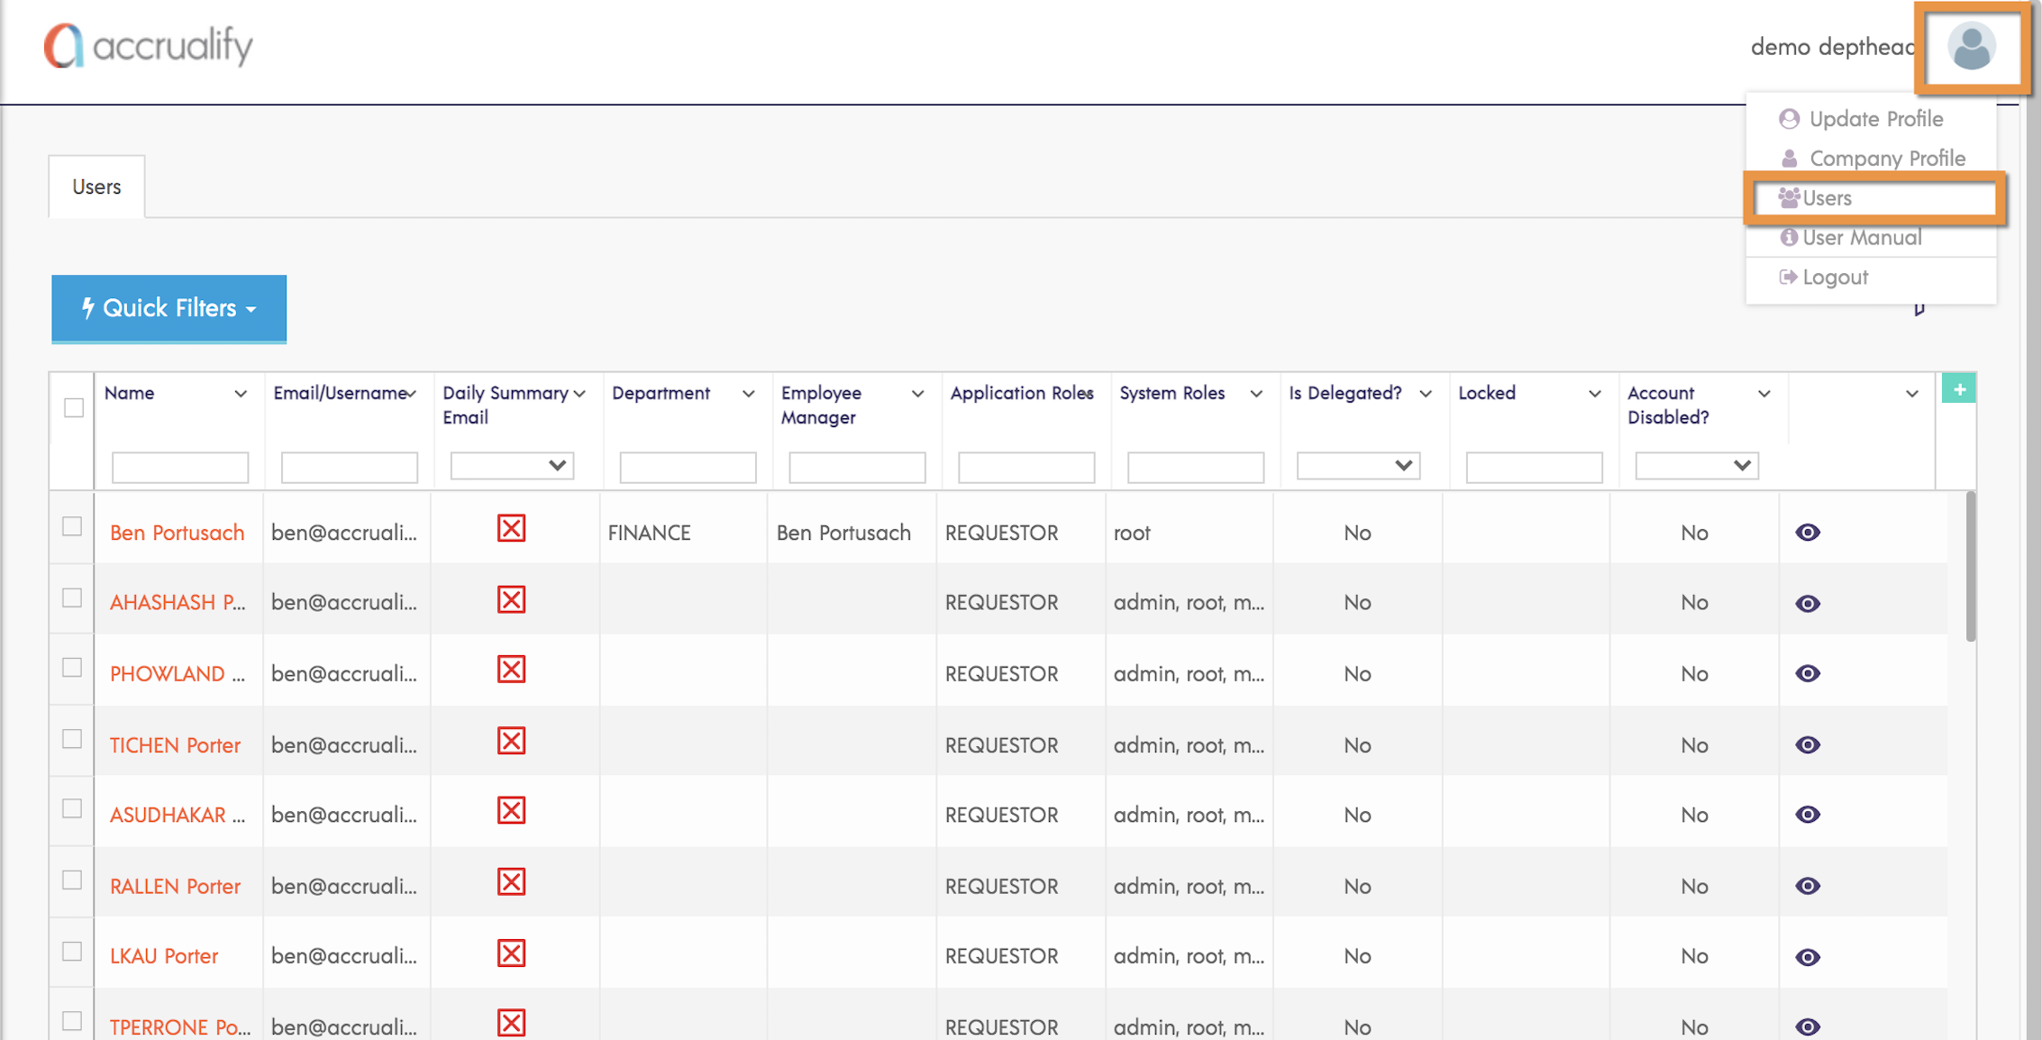The width and height of the screenshot is (2042, 1040).
Task: Click the Department filter input field
Action: point(687,467)
